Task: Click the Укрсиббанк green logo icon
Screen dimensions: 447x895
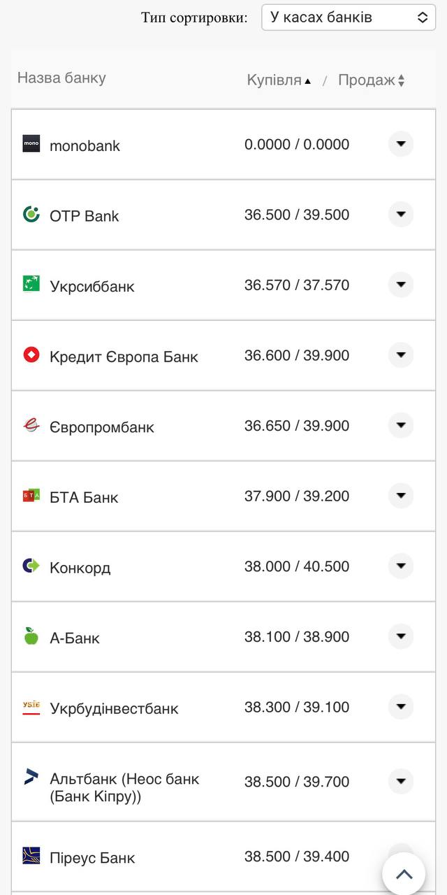Action: (31, 285)
